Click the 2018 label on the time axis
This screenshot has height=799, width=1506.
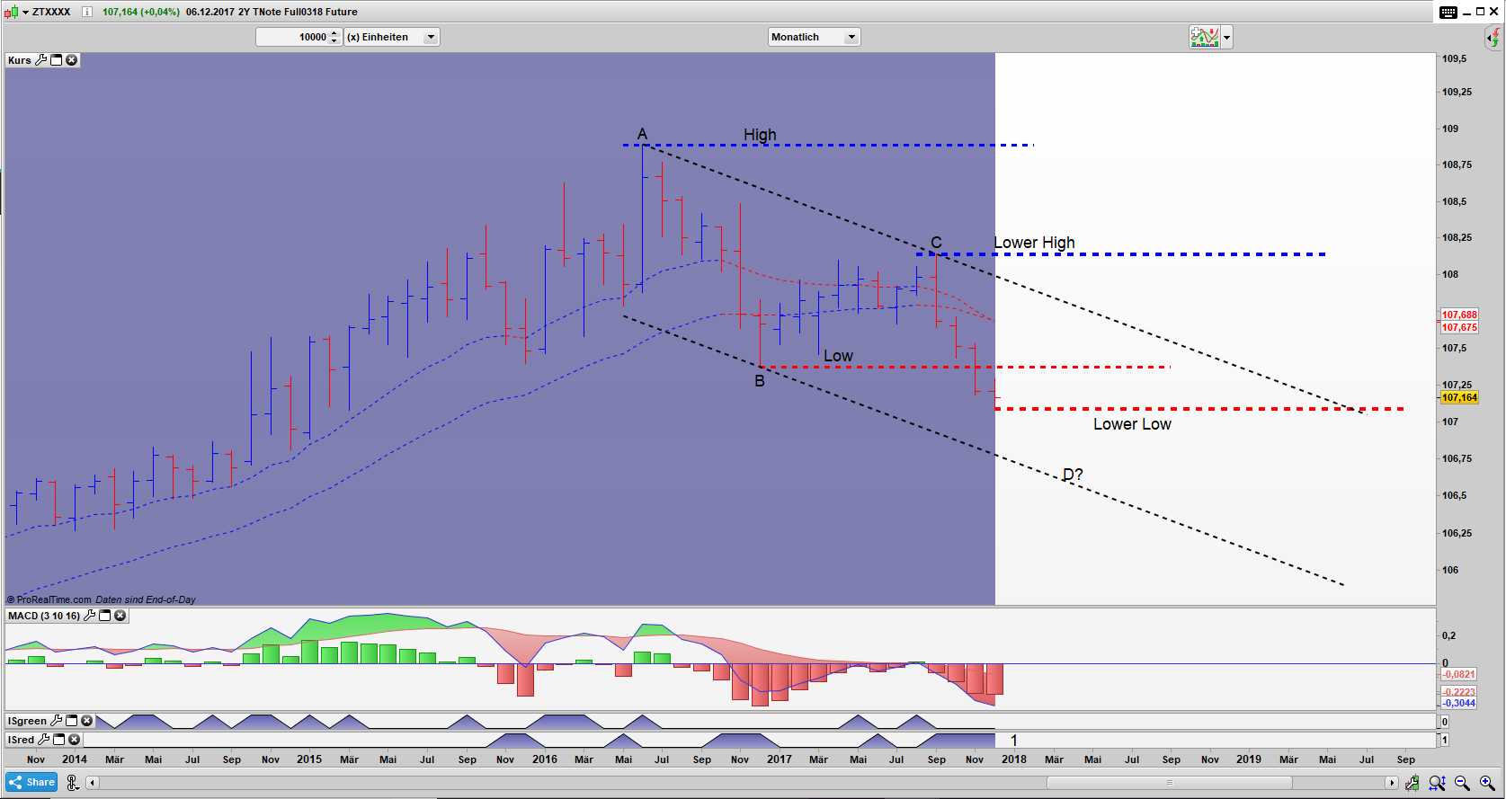point(1014,759)
